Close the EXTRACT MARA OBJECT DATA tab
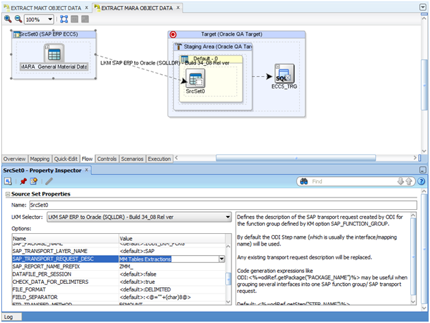The height and width of the screenshot is (323, 430). point(178,8)
